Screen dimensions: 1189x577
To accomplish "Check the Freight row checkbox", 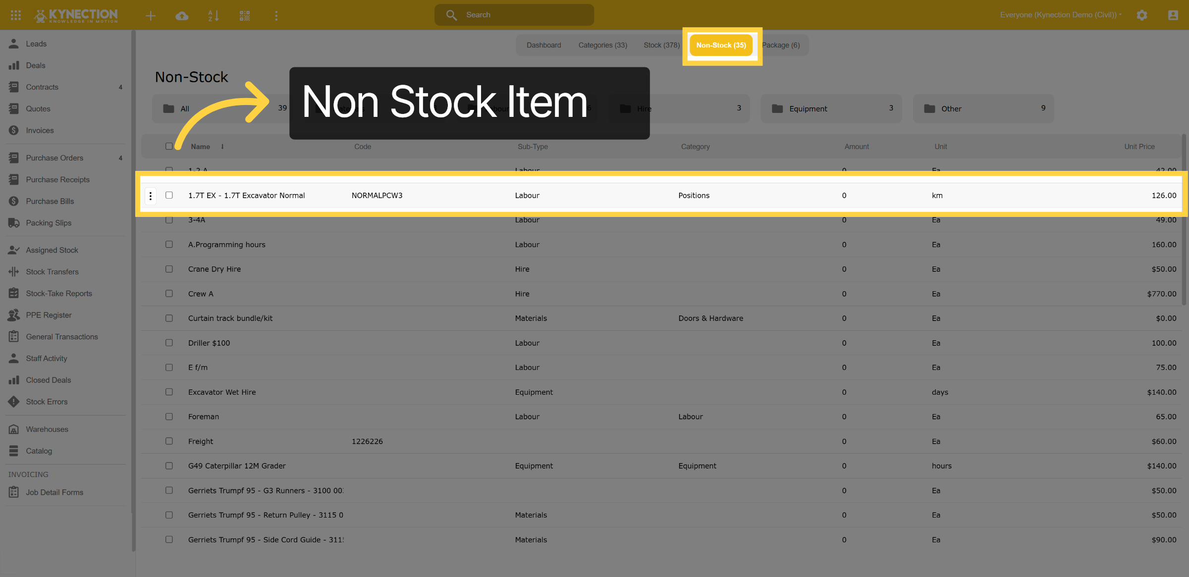I will [169, 441].
